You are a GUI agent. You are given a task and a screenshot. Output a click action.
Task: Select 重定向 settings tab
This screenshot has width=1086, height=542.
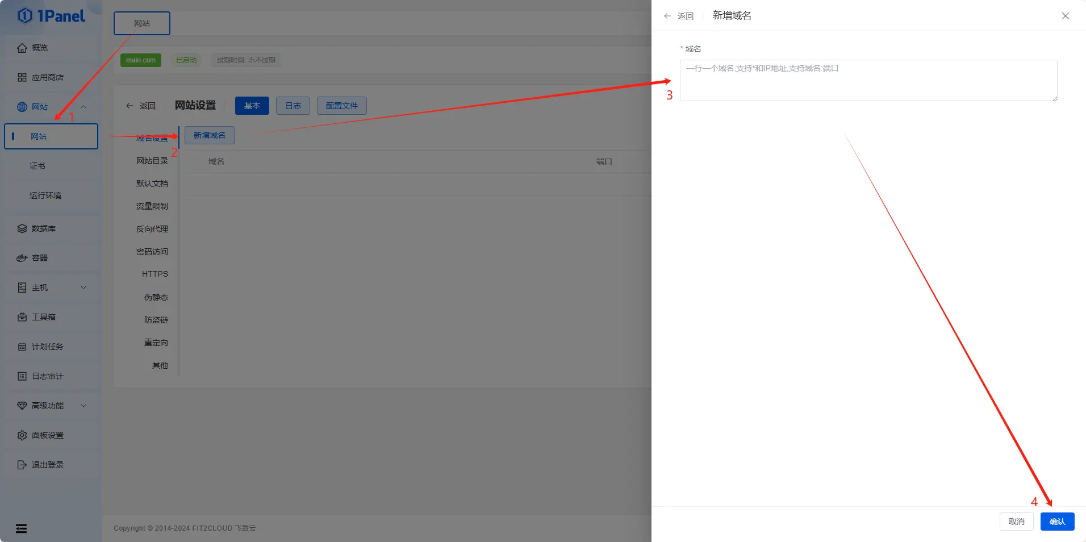[x=156, y=343]
